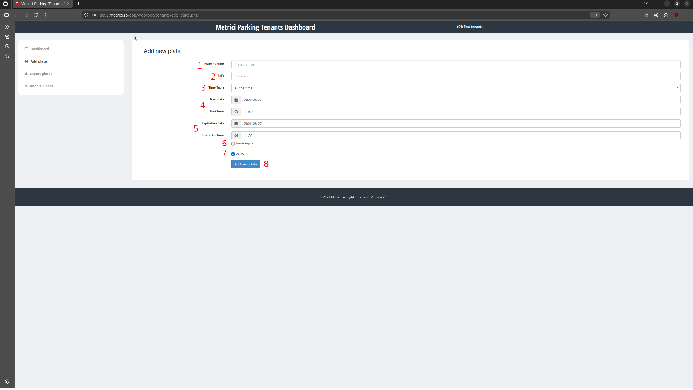Go forward in browser history

click(x=26, y=15)
